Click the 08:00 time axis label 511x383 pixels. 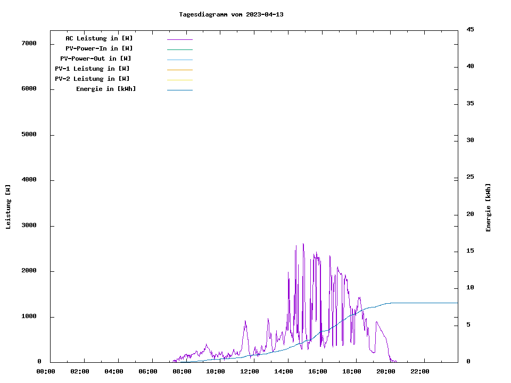(182, 371)
